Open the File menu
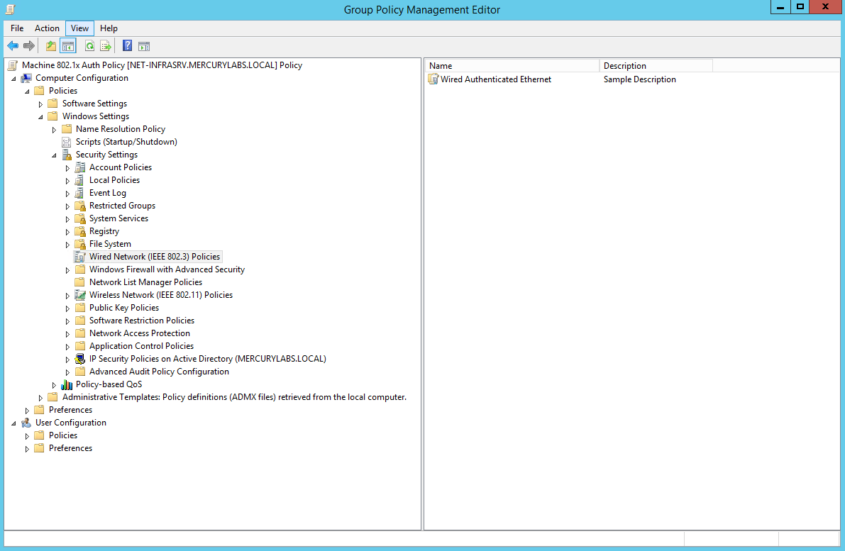The height and width of the screenshot is (551, 845). click(x=17, y=28)
